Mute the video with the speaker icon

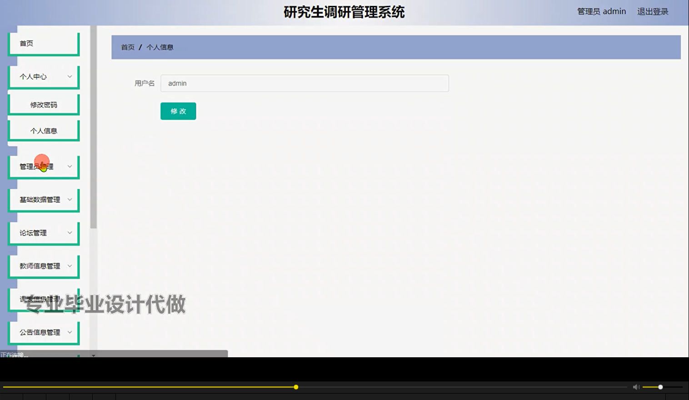(x=636, y=387)
